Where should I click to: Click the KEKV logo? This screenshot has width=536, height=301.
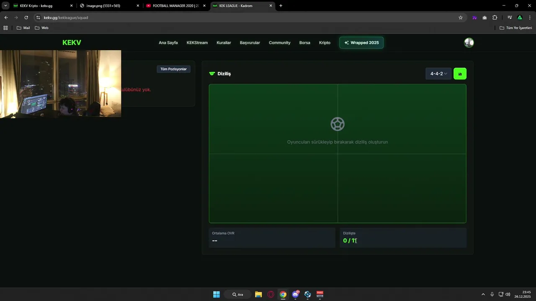tap(72, 43)
